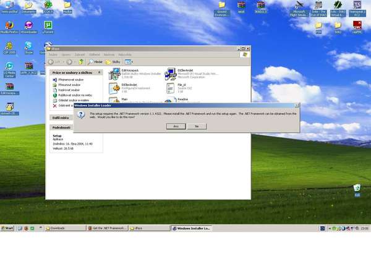The image size is (371, 264).
Task: Open the ICQ desktop shortcut
Action: (48, 7)
